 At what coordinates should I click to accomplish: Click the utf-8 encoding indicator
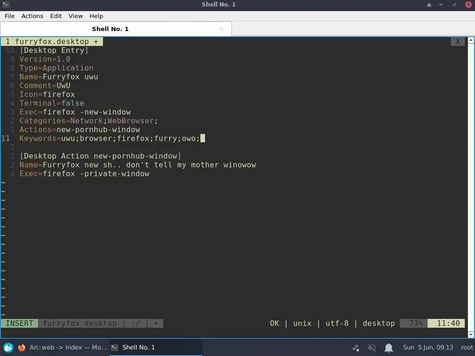[337, 323]
